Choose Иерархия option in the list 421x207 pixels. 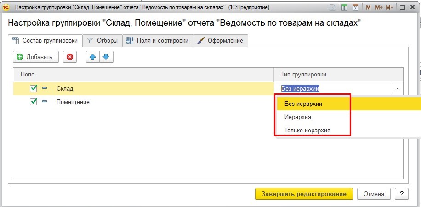298,117
